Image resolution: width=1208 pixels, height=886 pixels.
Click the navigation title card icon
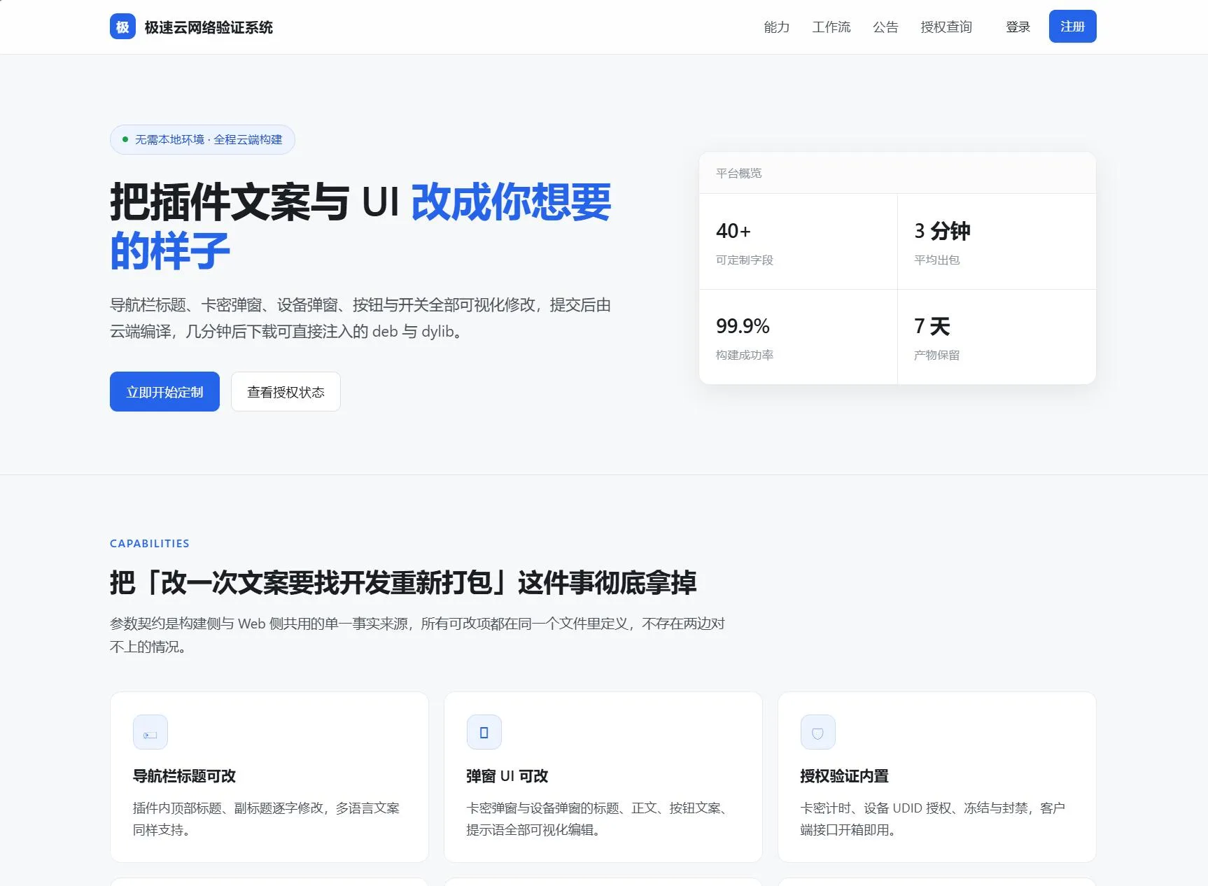coord(150,732)
